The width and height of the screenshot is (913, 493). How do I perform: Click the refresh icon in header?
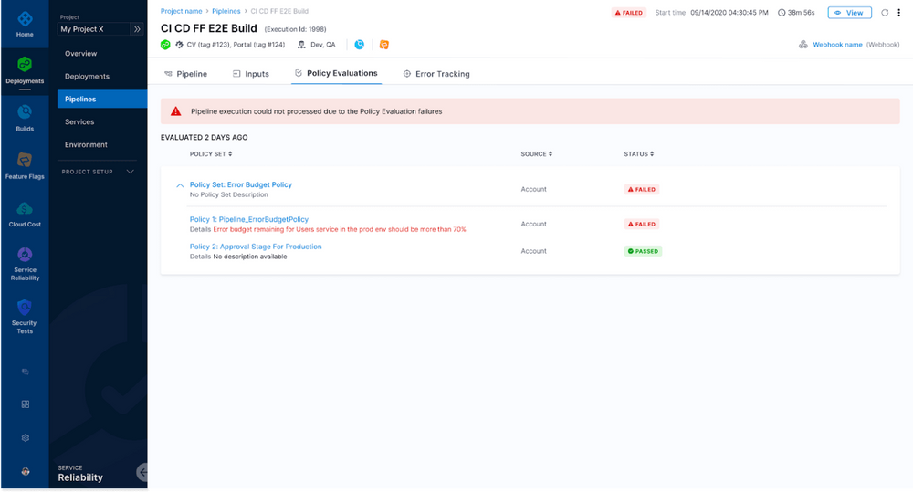tap(885, 13)
